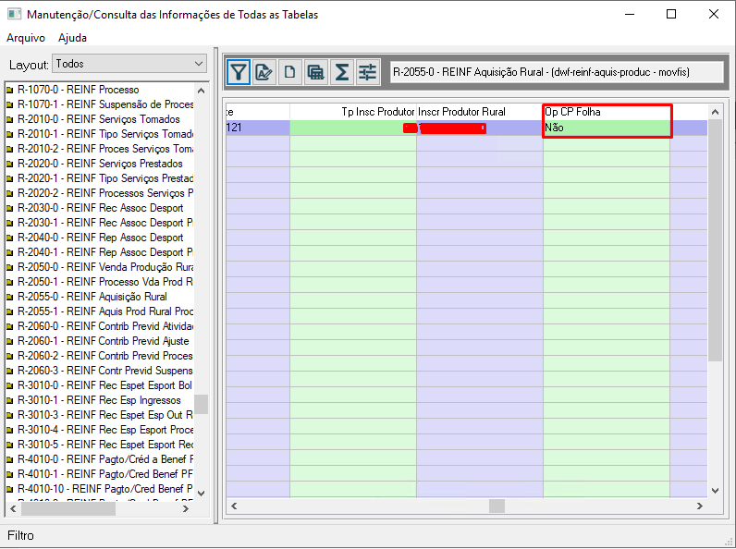Click the Sigma totals icon

[342, 72]
